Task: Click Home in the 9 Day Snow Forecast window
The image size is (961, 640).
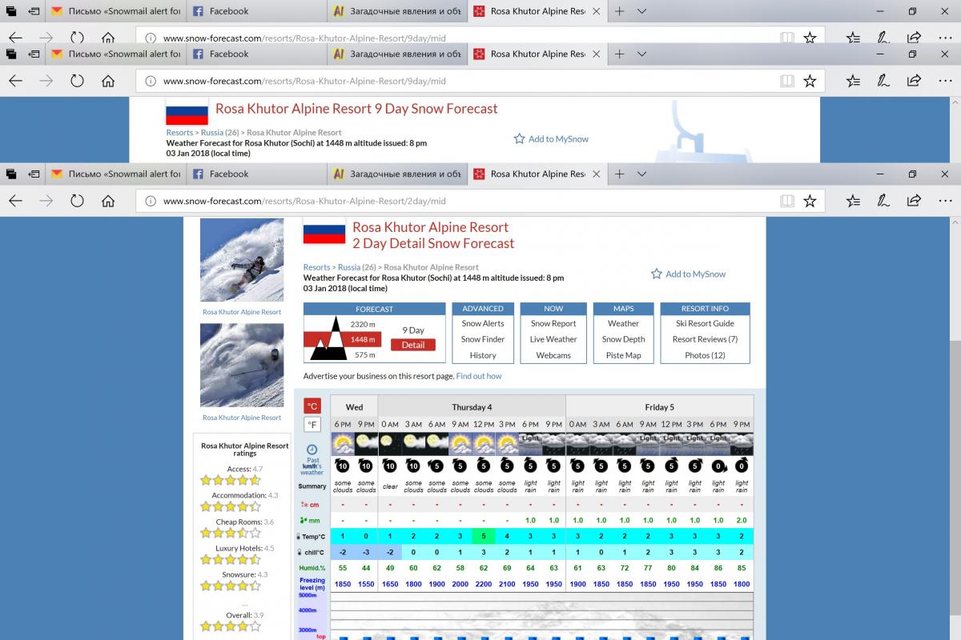Action: pos(108,81)
